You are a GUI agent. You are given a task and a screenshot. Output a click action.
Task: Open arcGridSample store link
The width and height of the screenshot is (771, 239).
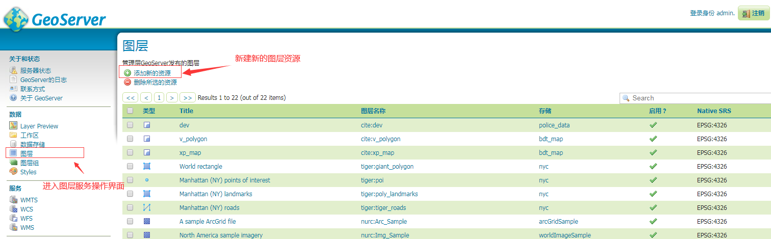point(558,221)
